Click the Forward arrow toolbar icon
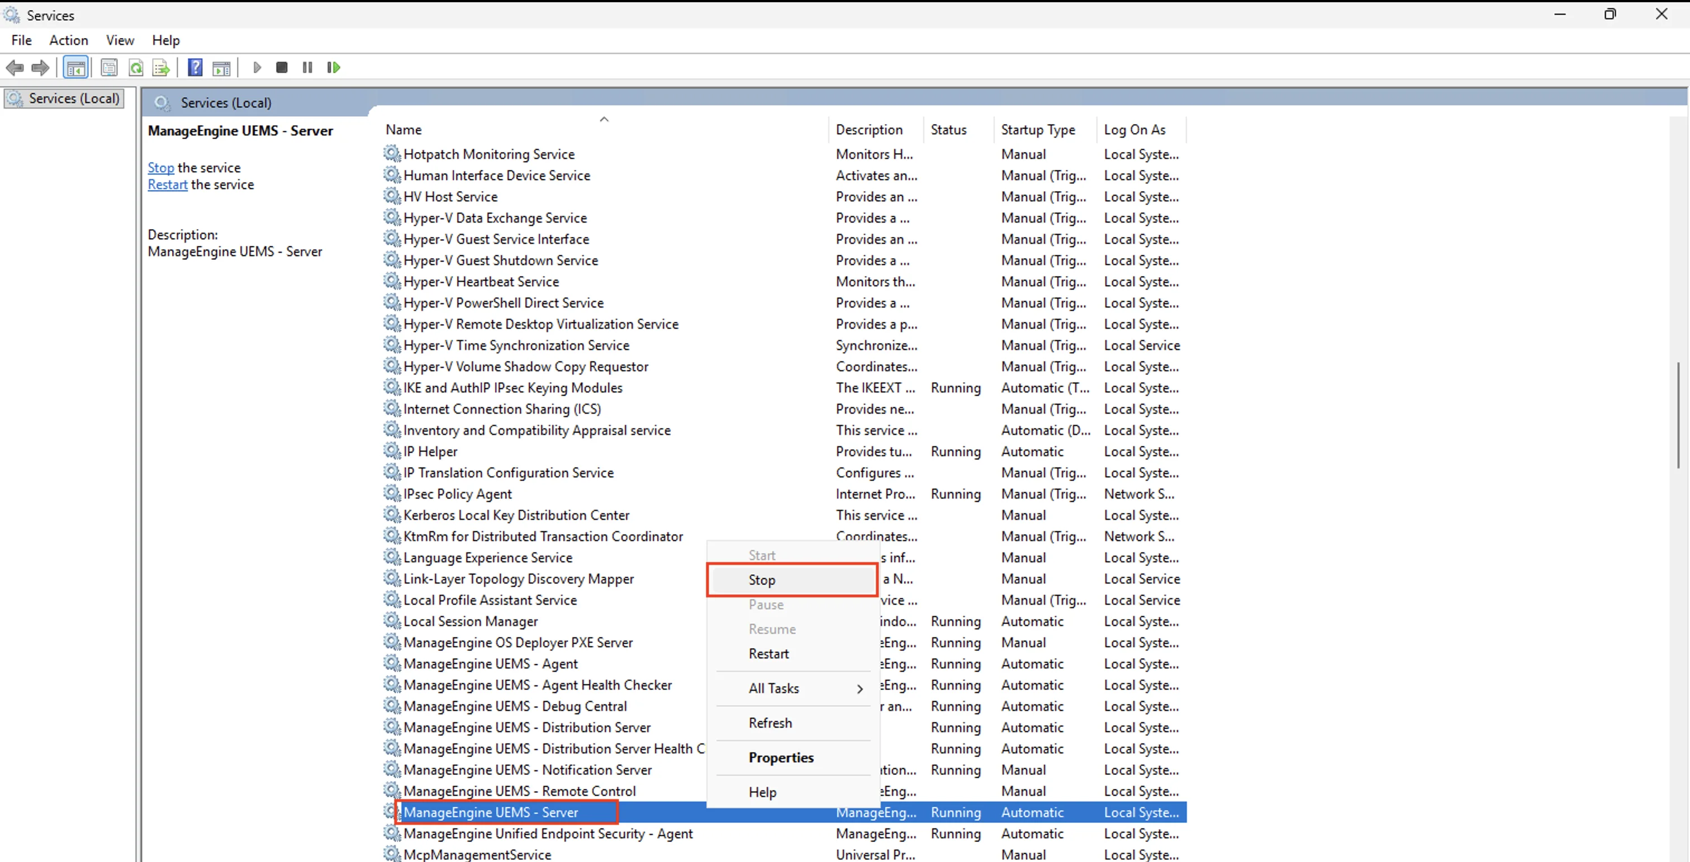This screenshot has height=862, width=1690. (41, 67)
